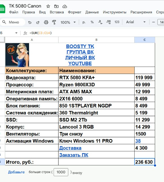Activate the paint format roller icon
Viewport: 164px width, 182px height.
point(54,22)
